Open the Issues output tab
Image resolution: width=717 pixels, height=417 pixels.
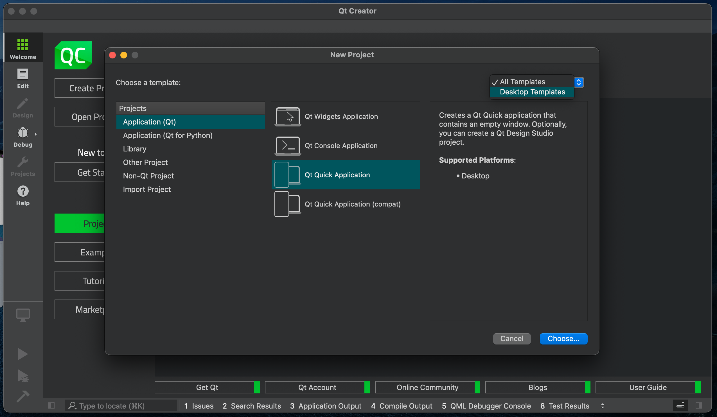tap(198, 406)
